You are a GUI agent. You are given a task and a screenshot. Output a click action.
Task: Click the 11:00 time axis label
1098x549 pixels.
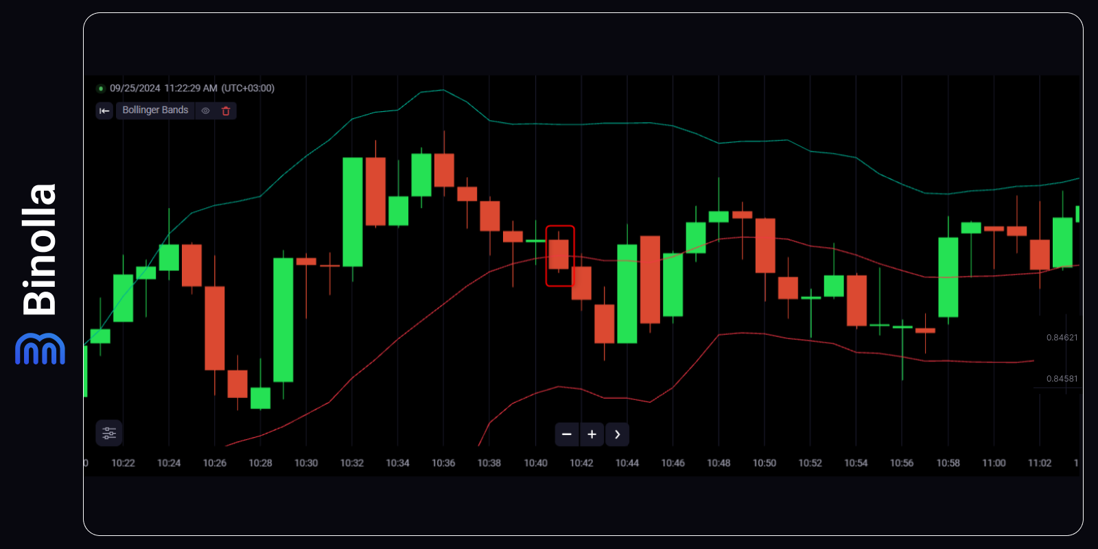[994, 463]
